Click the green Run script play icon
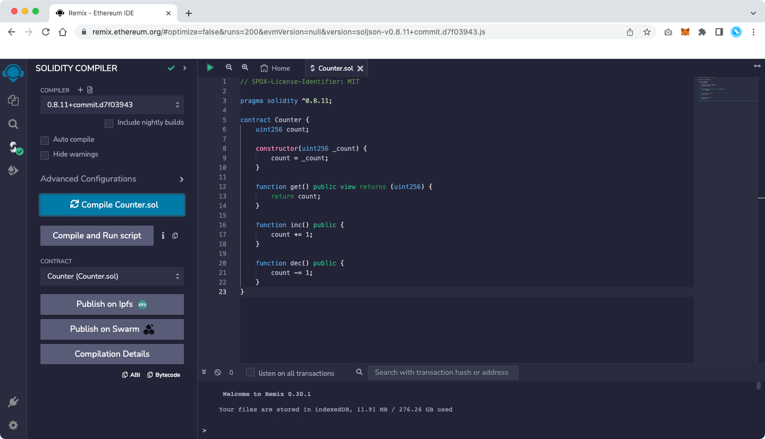The height and width of the screenshot is (439, 765). coord(211,67)
